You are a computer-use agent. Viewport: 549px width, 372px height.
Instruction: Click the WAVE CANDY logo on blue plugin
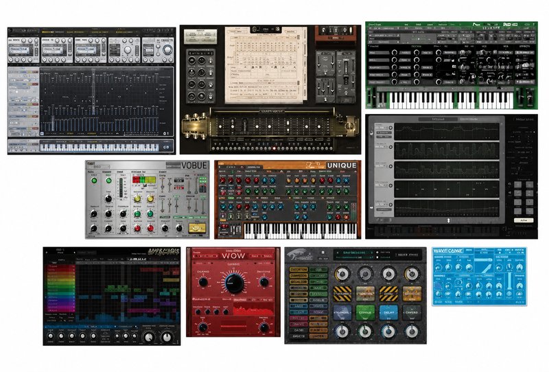448,251
